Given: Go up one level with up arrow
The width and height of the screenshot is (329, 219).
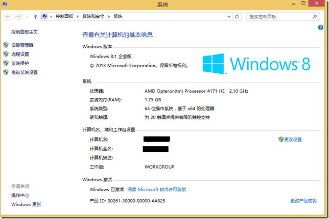Looking at the screenshot, I should (x=35, y=17).
